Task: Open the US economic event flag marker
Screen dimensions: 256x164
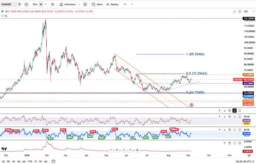Action: 191,105
